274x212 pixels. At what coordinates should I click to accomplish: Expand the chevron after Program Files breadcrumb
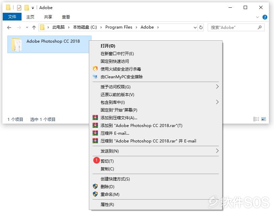point(136,28)
